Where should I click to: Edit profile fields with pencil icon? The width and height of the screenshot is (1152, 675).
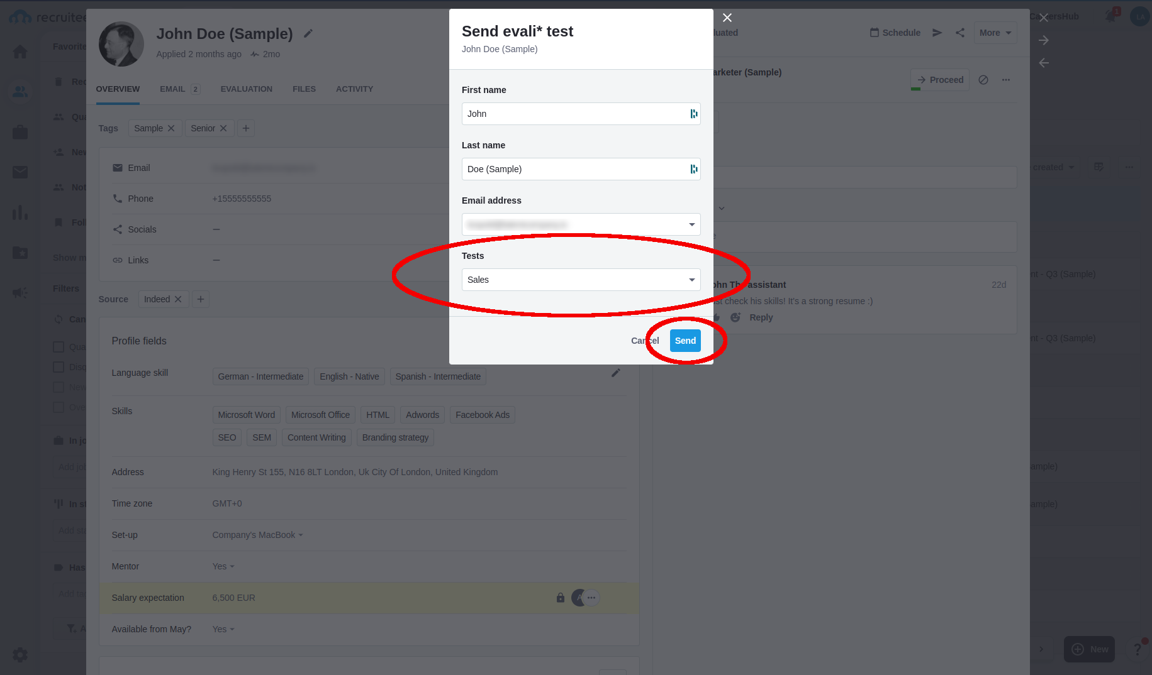tap(616, 373)
